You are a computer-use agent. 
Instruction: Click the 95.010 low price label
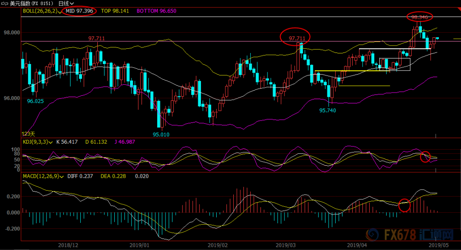(161, 134)
